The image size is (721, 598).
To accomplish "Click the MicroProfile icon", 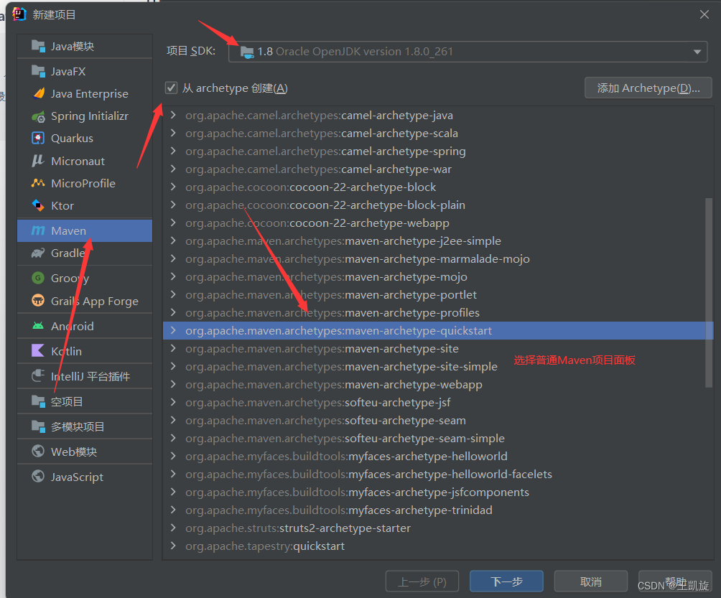I will [38, 183].
